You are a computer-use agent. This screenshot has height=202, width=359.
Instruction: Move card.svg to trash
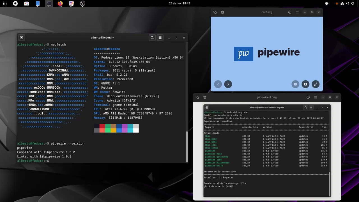tap(222, 12)
